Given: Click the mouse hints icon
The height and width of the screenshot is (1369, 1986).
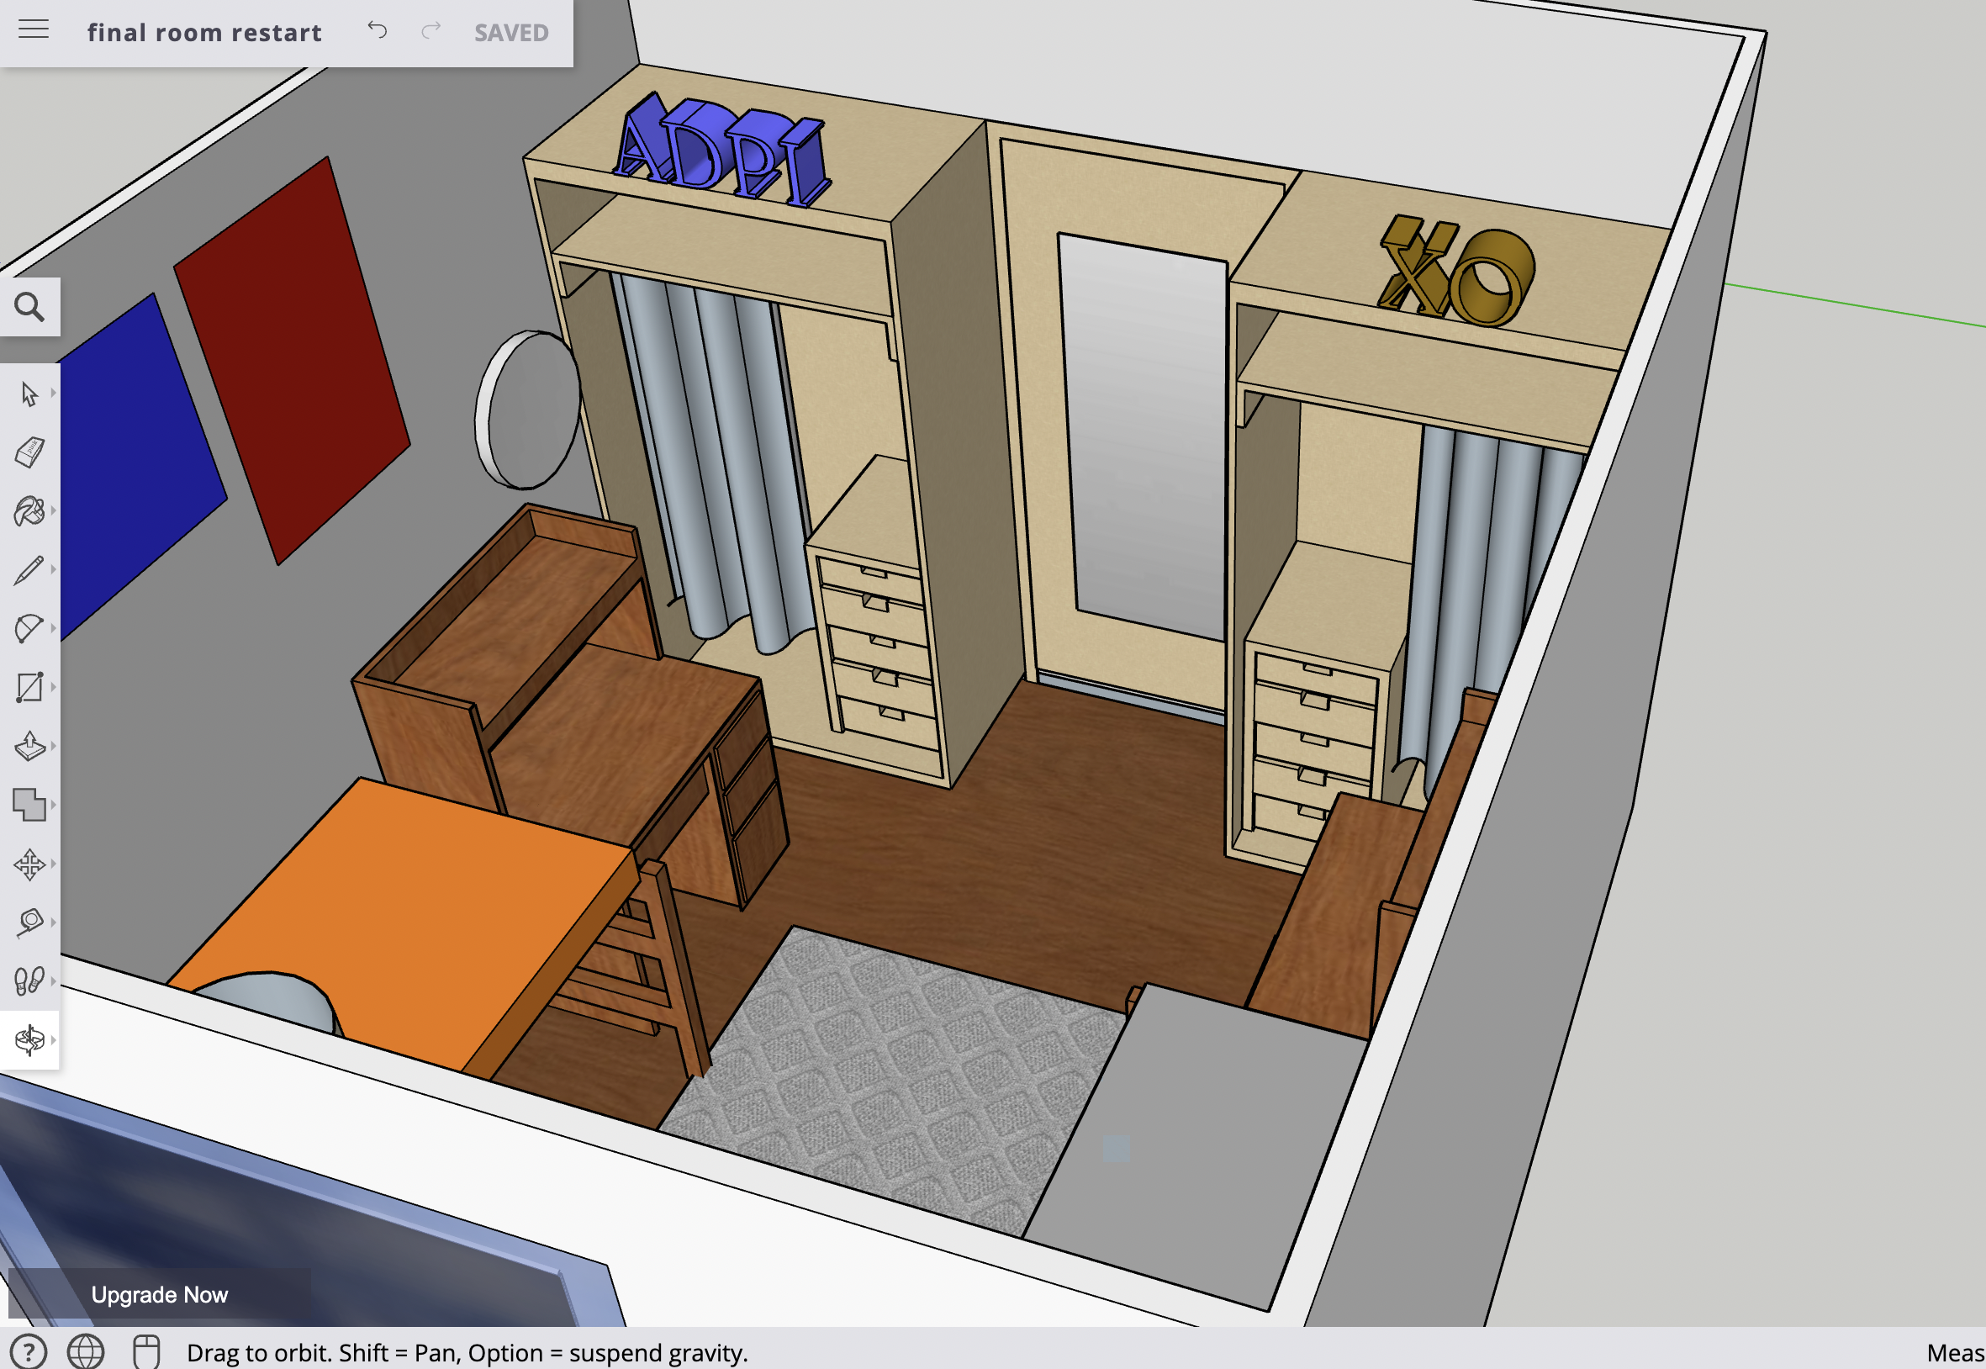Looking at the screenshot, I should tap(146, 1352).
